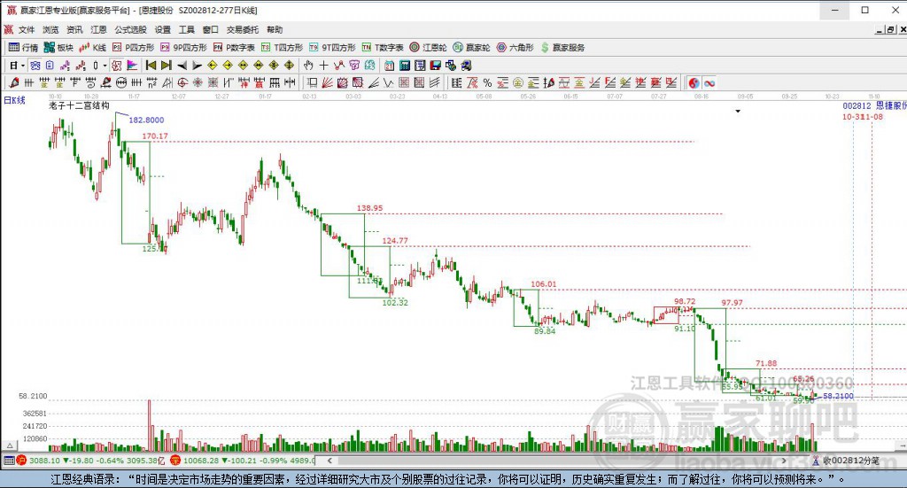907x488 pixels.
Task: Open the 浏览 menu
Action: click(50, 29)
